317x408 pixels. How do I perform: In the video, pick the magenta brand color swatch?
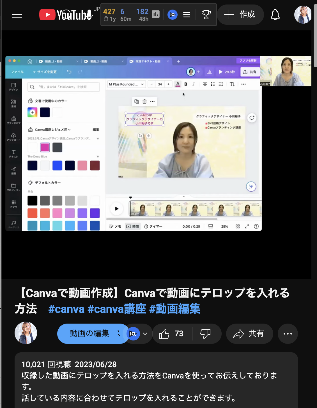tap(45, 147)
